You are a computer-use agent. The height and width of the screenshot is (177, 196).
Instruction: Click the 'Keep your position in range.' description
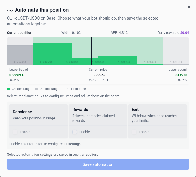pyautogui.click(x=34, y=118)
